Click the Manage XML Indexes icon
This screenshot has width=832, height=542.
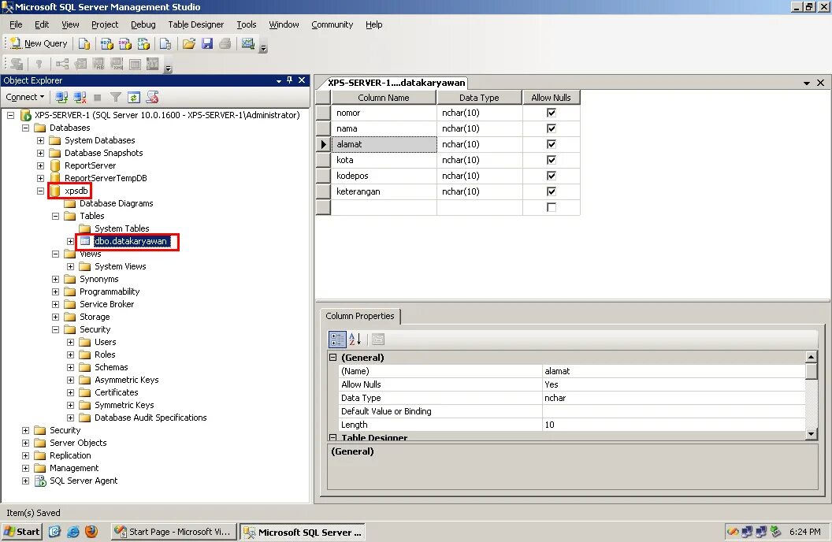pyautogui.click(x=117, y=64)
